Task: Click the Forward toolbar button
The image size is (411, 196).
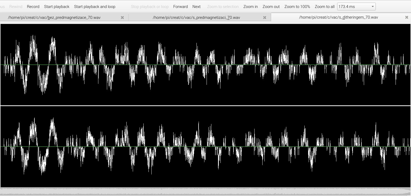Action: pyautogui.click(x=180, y=7)
